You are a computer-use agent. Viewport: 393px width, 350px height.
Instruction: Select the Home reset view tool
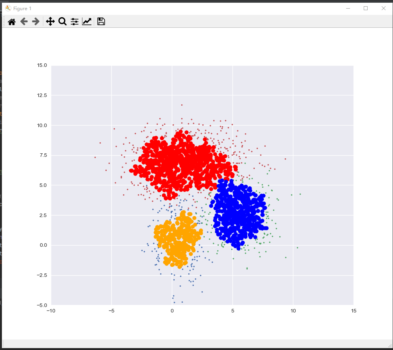(11, 22)
